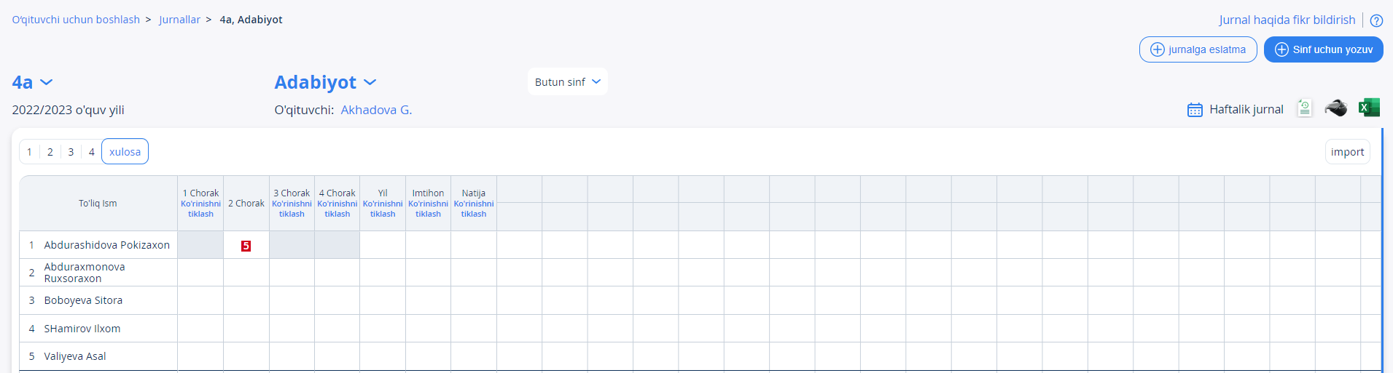Open Jurnal haqida fikr bildirish link

click(1287, 20)
